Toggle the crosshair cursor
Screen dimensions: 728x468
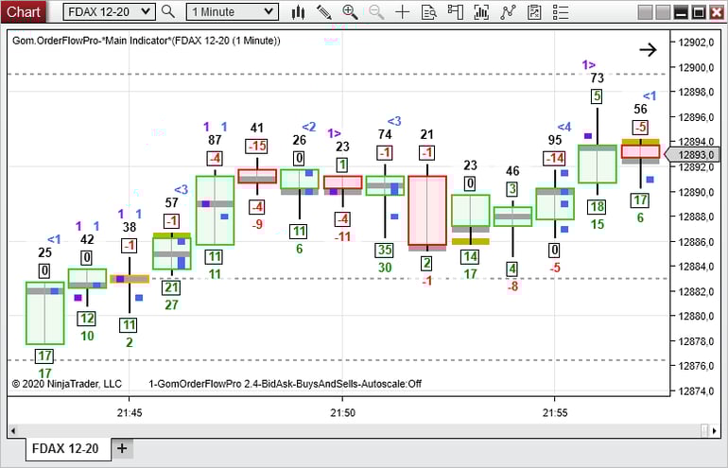pyautogui.click(x=403, y=12)
